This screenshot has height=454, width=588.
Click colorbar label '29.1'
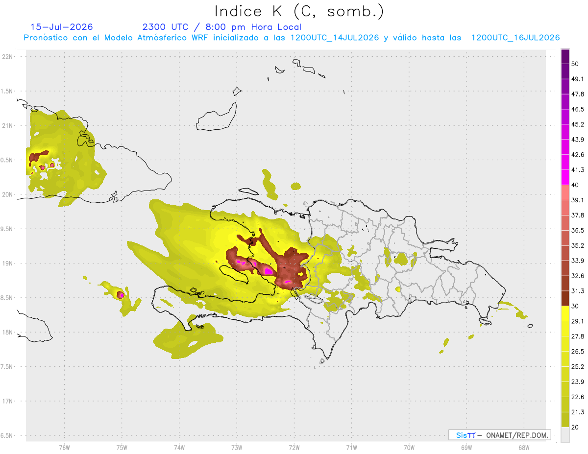(578, 321)
